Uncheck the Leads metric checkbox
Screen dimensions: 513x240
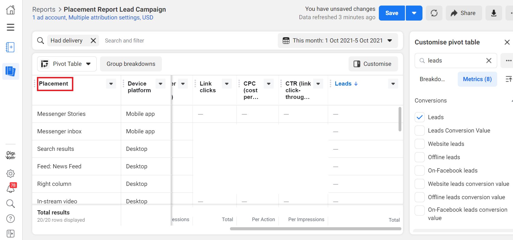[419, 117]
